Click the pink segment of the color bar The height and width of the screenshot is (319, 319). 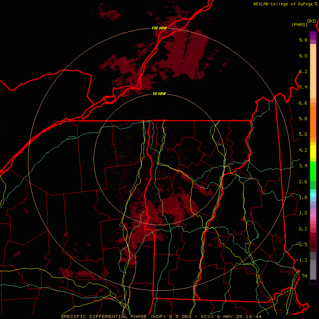coord(313,215)
